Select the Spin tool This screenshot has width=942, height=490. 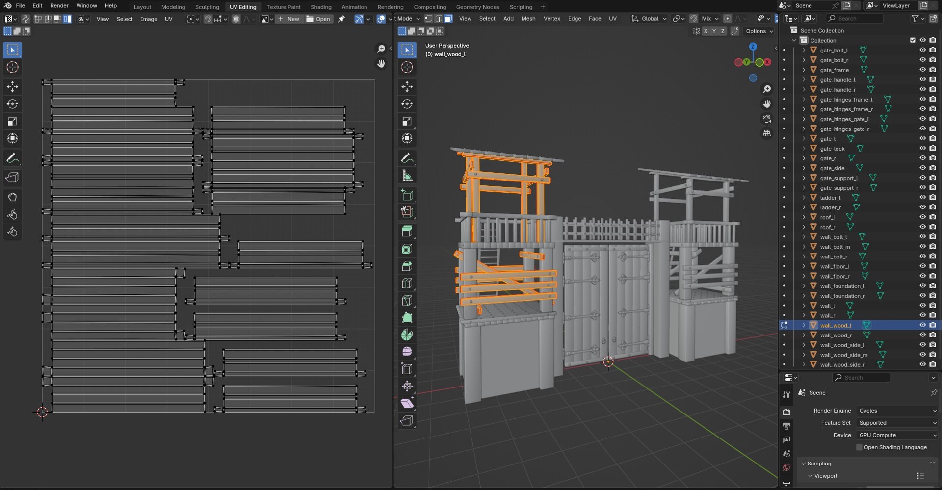pyautogui.click(x=407, y=335)
